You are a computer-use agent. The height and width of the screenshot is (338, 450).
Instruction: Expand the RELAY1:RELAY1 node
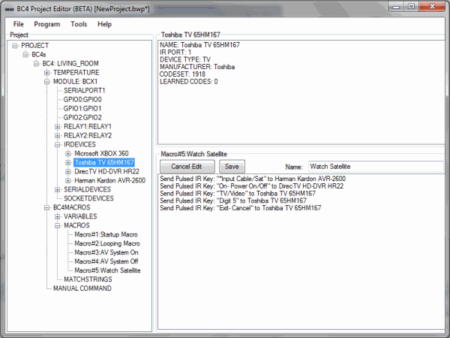pyautogui.click(x=58, y=126)
